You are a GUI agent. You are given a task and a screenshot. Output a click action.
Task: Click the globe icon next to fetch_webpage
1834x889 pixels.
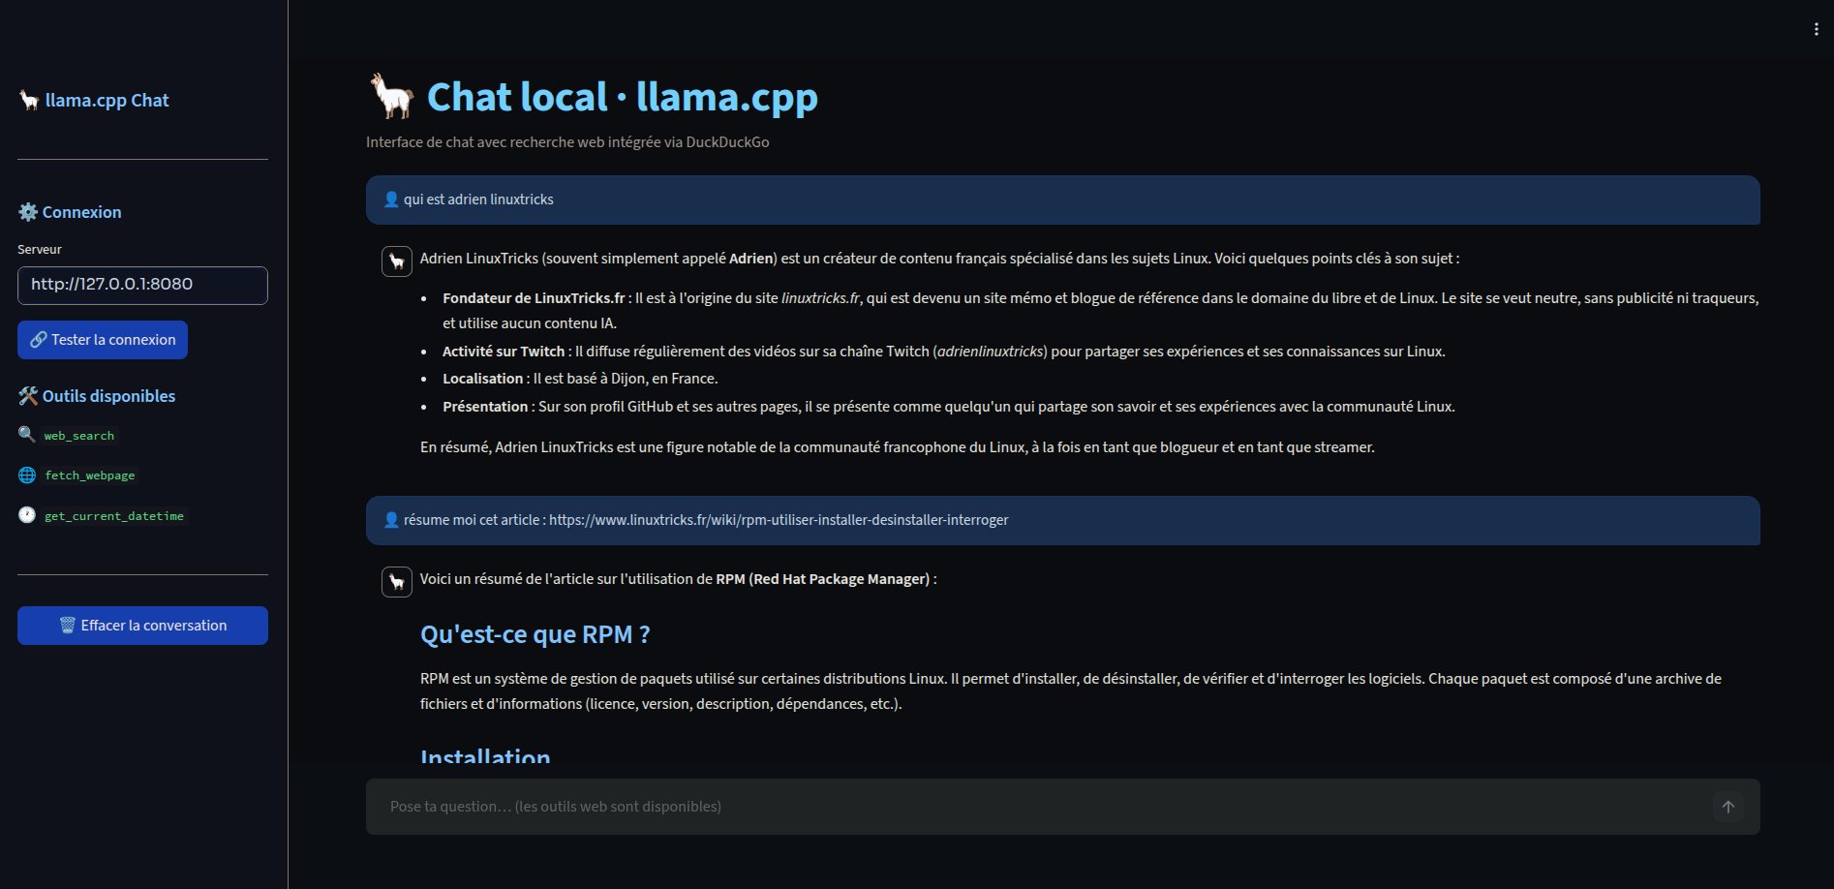27,475
